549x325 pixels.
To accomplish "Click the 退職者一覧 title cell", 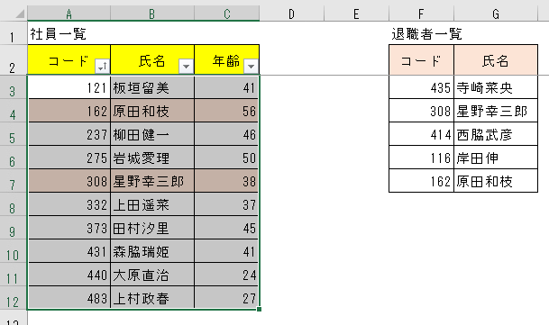I will click(x=421, y=34).
